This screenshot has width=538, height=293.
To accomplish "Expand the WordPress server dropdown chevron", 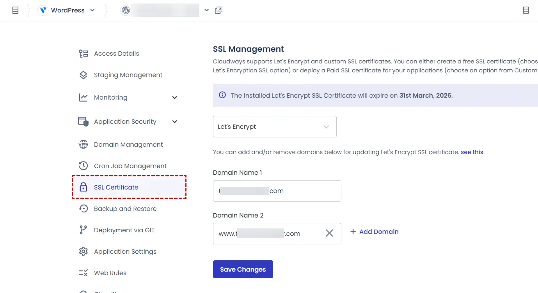I will 92,10.
